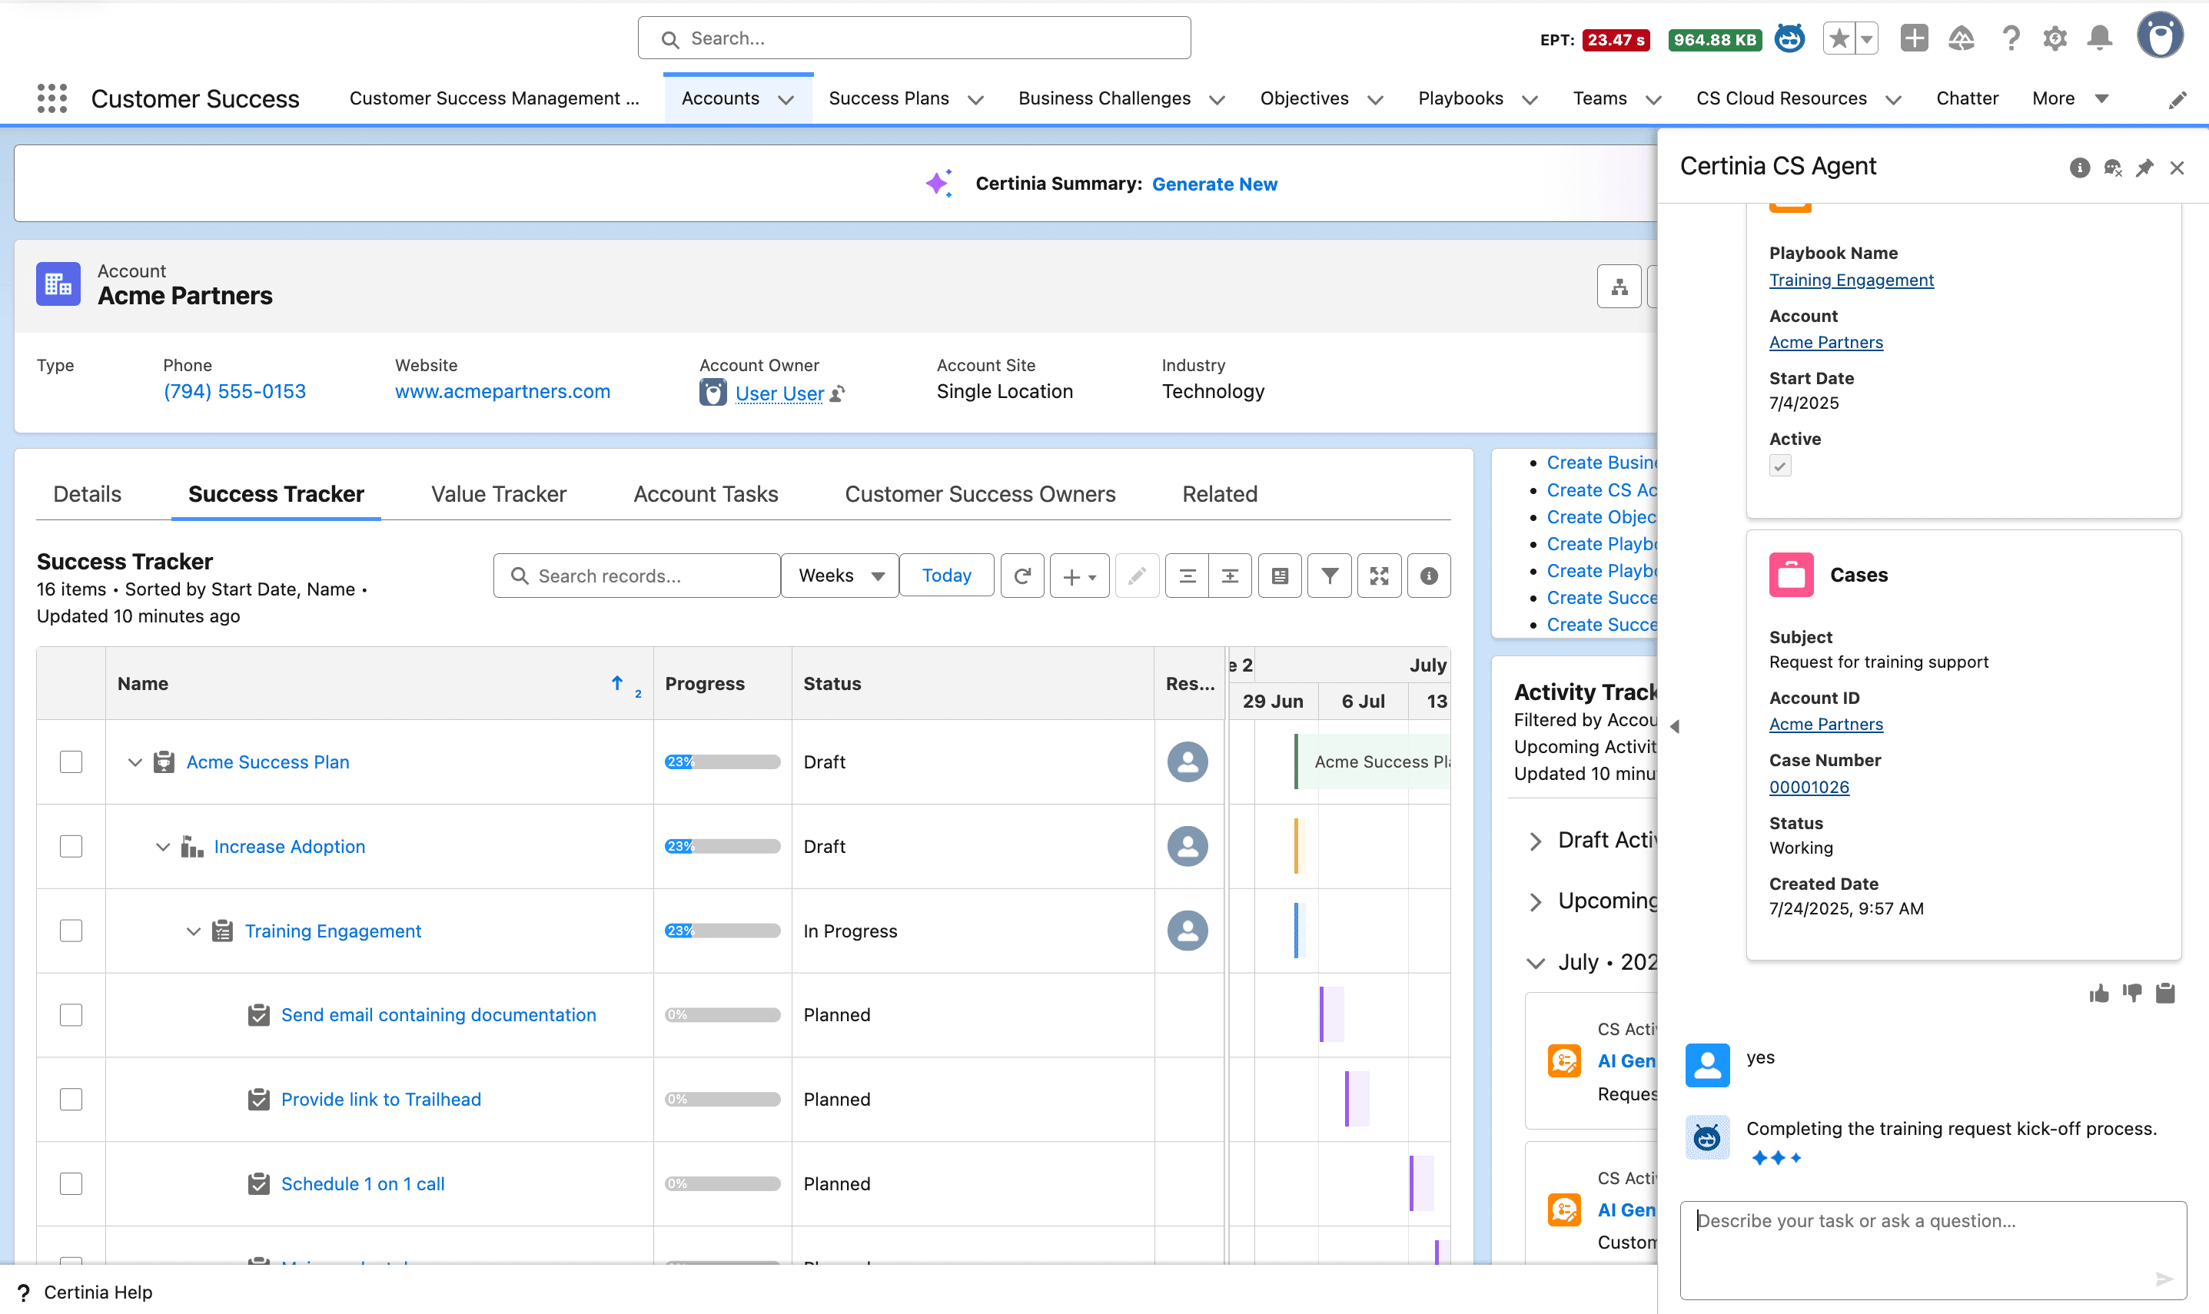
Task: Click the thumbs up feedback icon
Action: (x=2099, y=993)
